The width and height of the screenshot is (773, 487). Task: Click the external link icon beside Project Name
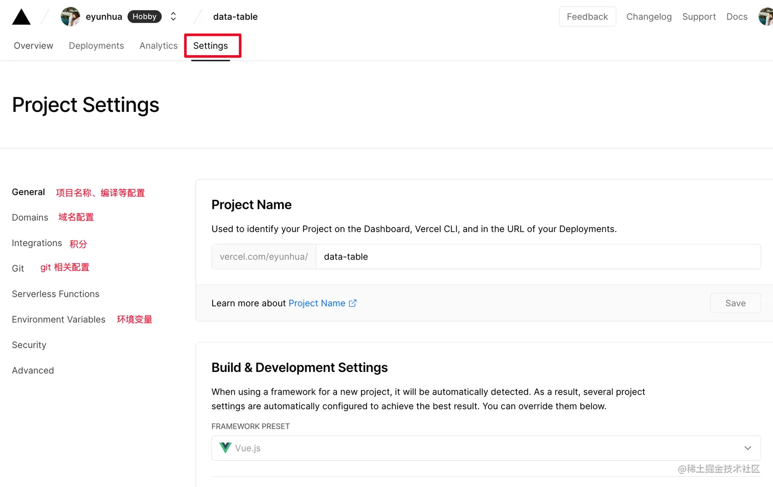[353, 303]
